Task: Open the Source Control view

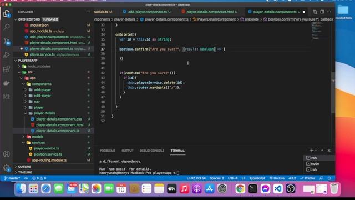Action: 7,41
